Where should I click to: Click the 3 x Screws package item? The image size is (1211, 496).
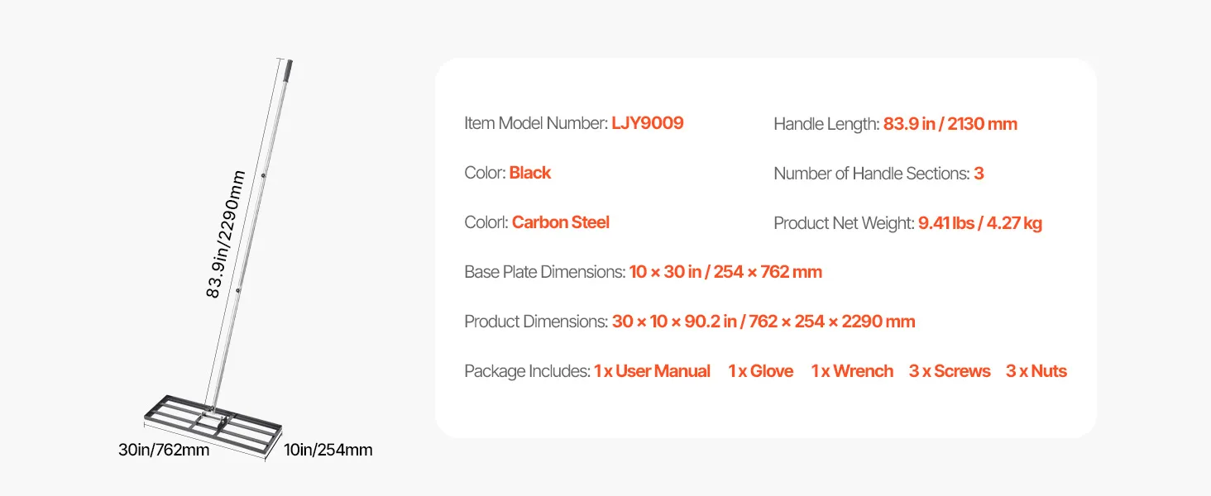click(x=950, y=371)
